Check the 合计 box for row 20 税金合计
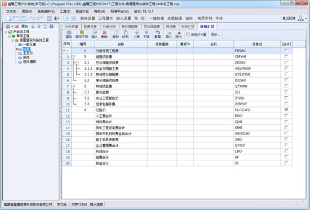This screenshot has width=310, height=210. [x=286, y=163]
